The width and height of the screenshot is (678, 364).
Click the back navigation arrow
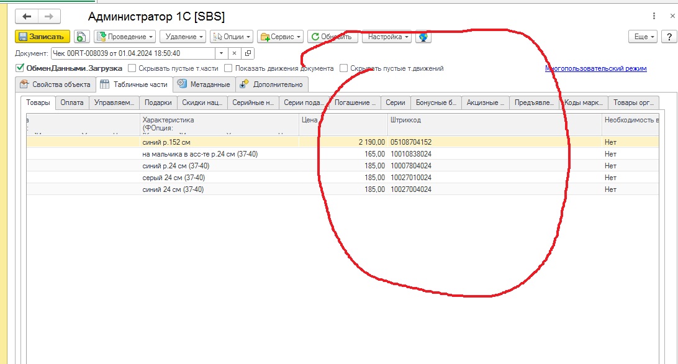(27, 16)
